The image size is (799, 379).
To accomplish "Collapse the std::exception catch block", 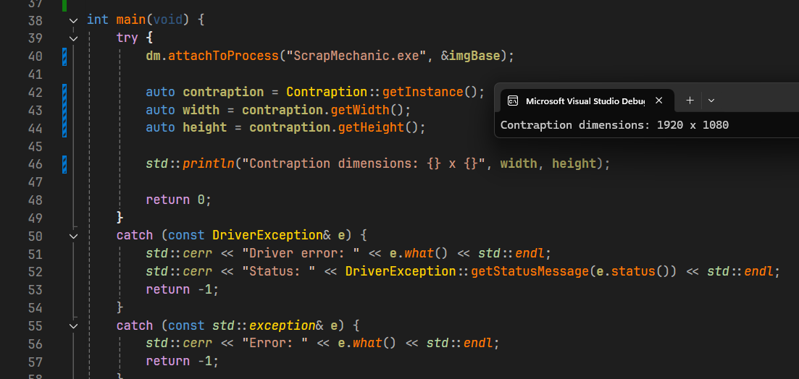I will (73, 325).
